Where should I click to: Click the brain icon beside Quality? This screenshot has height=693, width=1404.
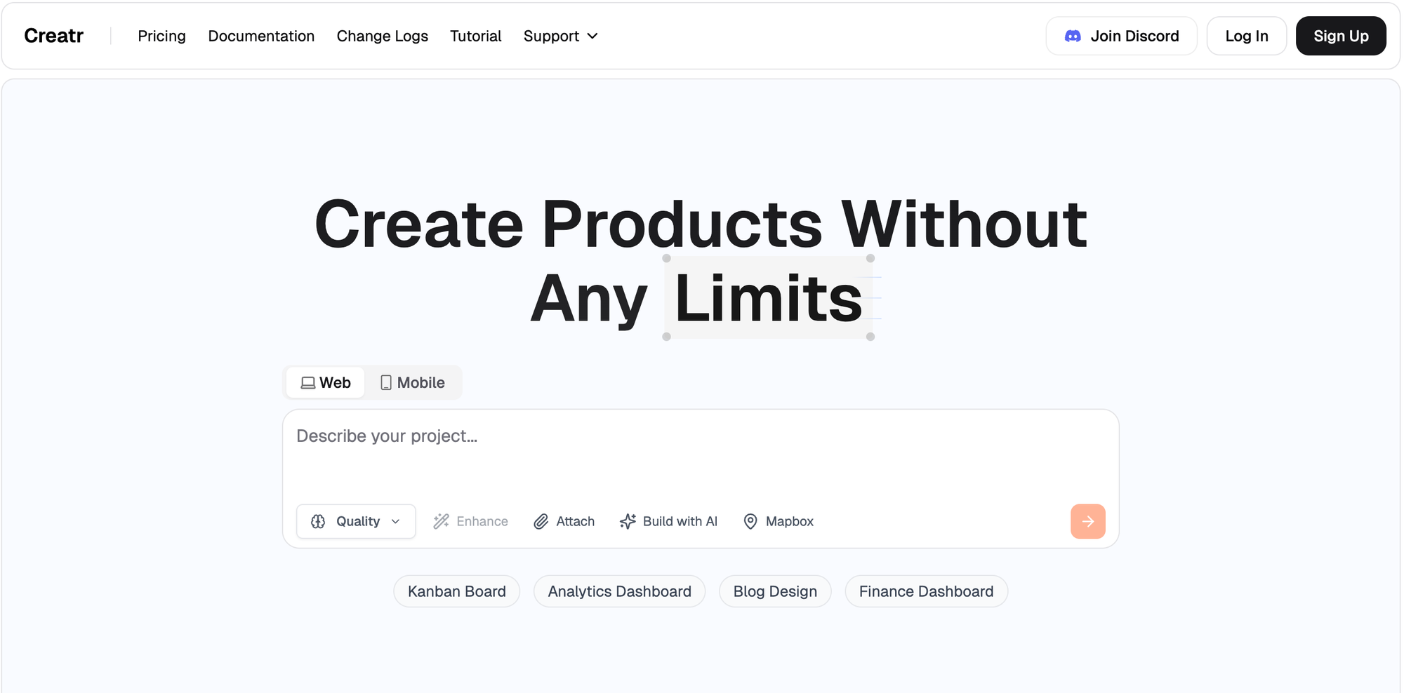click(x=318, y=521)
